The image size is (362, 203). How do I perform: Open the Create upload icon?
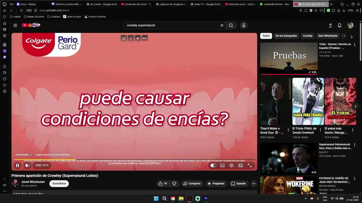click(330, 25)
